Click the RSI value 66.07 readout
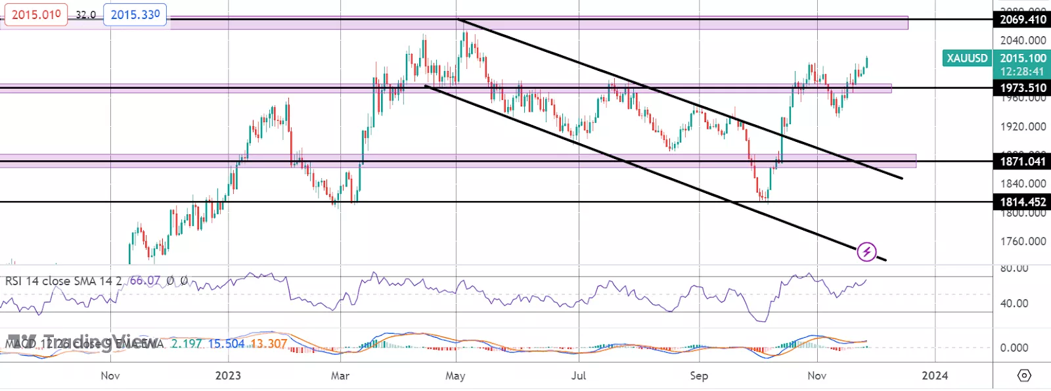This screenshot has height=391, width=1051. point(145,281)
